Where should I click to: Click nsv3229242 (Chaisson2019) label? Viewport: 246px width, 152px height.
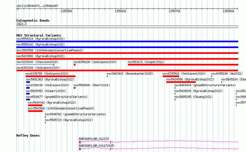(x=37, y=62)
